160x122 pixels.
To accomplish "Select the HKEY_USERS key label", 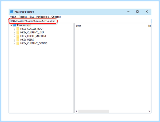I will tap(27, 40).
